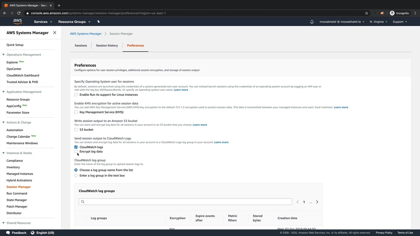420x236 pixels.
Task: Click the Feedback speech bubble icon
Action: (8, 233)
